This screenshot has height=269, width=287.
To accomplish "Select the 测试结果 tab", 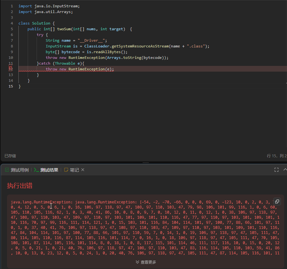I will tap(46, 170).
